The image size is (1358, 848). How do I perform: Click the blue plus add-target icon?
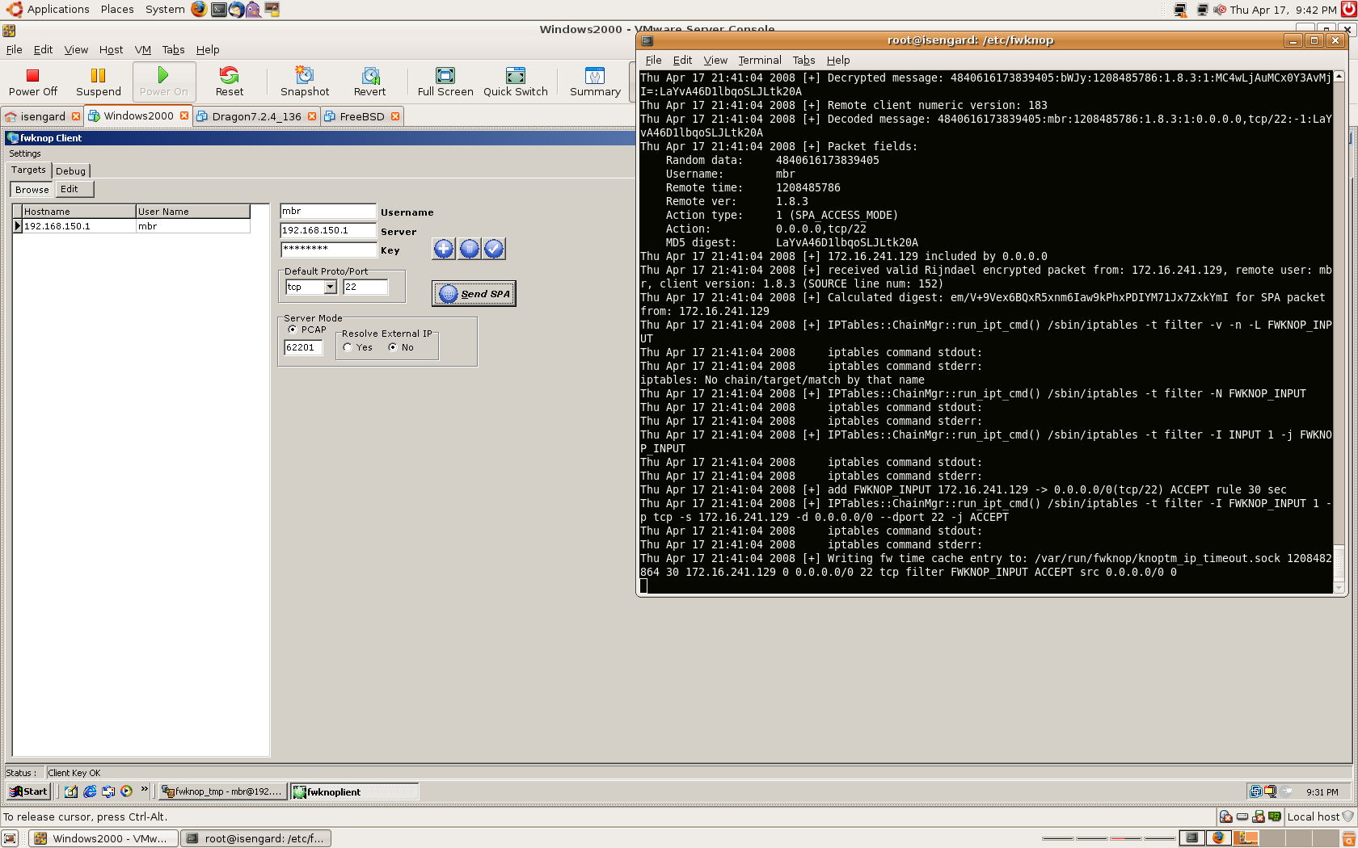click(x=444, y=249)
